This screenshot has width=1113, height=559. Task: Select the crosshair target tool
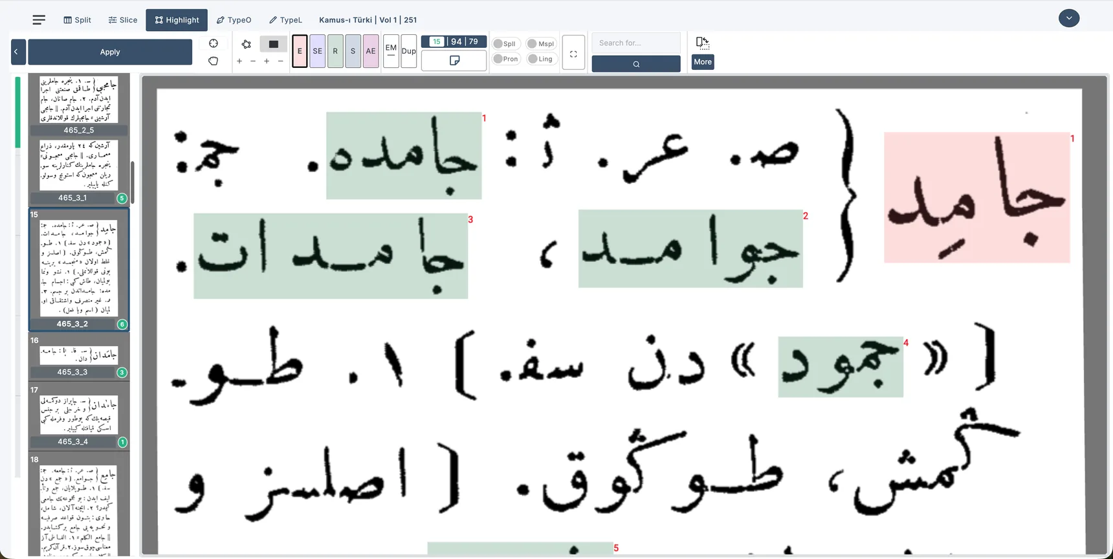[214, 43]
